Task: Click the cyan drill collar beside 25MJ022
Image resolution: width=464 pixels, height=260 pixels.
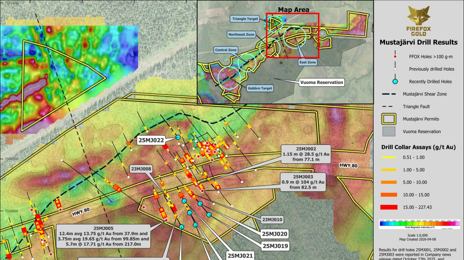Action: tap(178, 138)
